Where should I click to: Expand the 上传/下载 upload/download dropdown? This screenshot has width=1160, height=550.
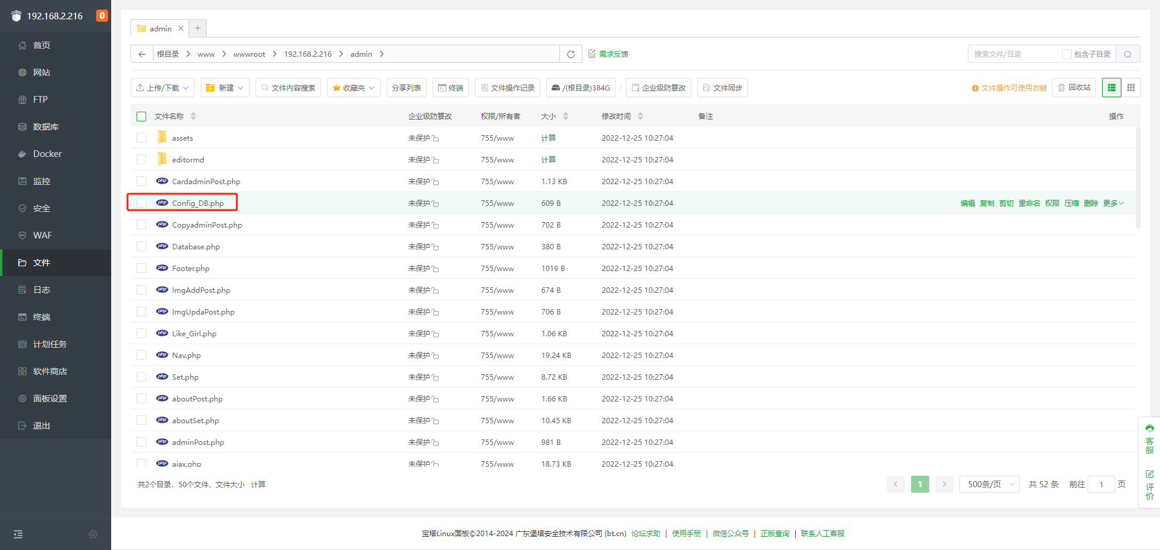pos(163,88)
